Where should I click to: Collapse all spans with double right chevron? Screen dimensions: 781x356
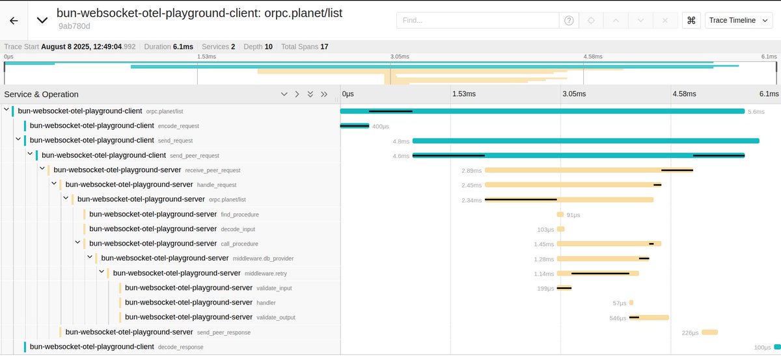pos(324,94)
